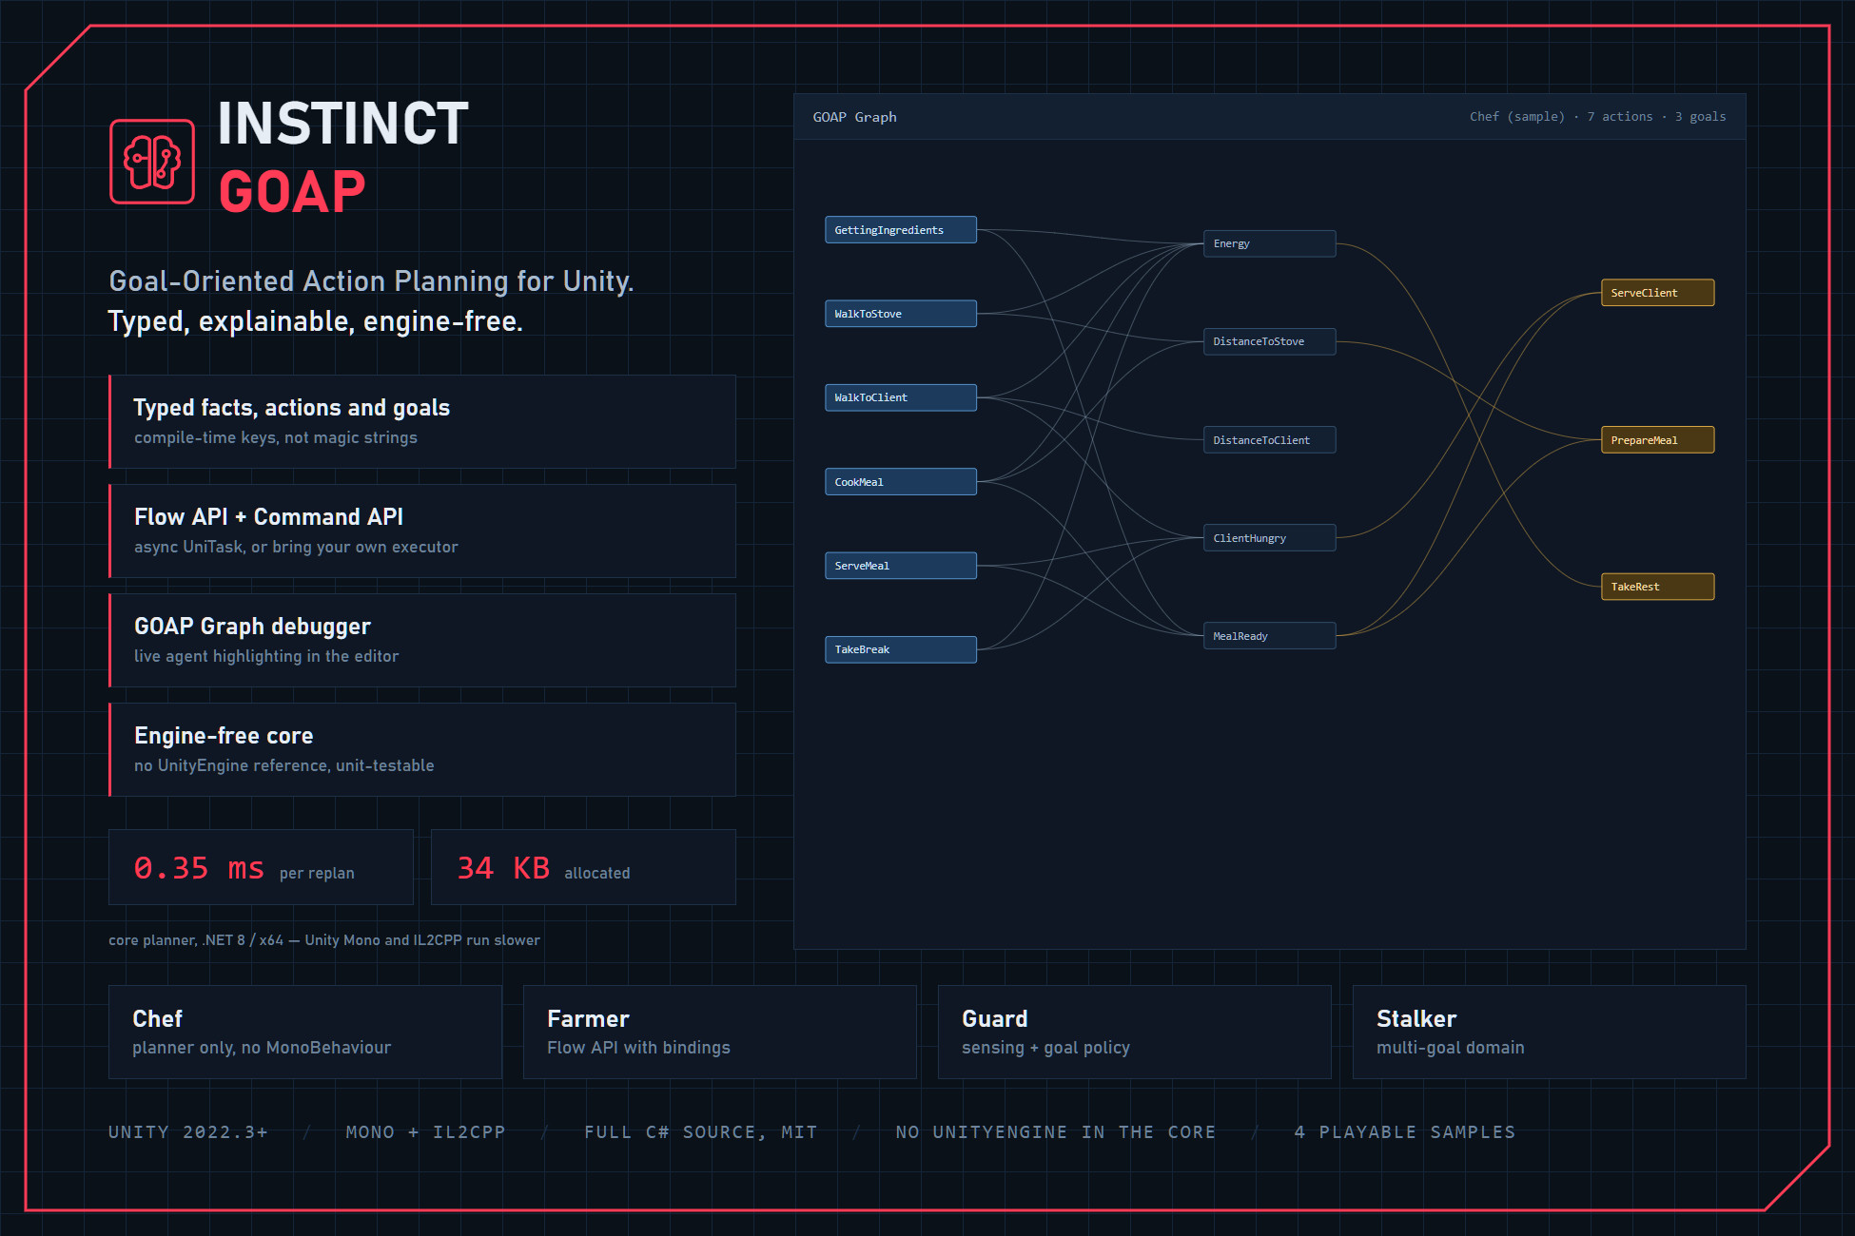
Task: Select the WalkToStove action node
Action: tap(900, 314)
